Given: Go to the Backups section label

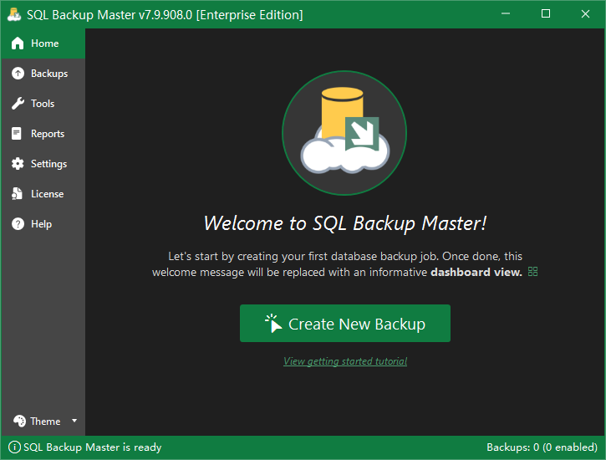Looking at the screenshot, I should (49, 74).
